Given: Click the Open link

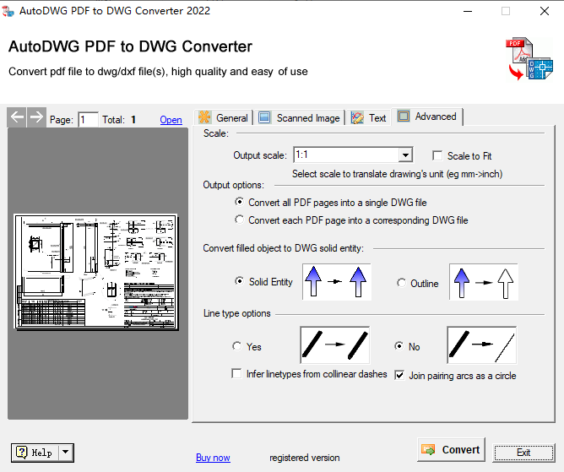Looking at the screenshot, I should click(x=171, y=120).
